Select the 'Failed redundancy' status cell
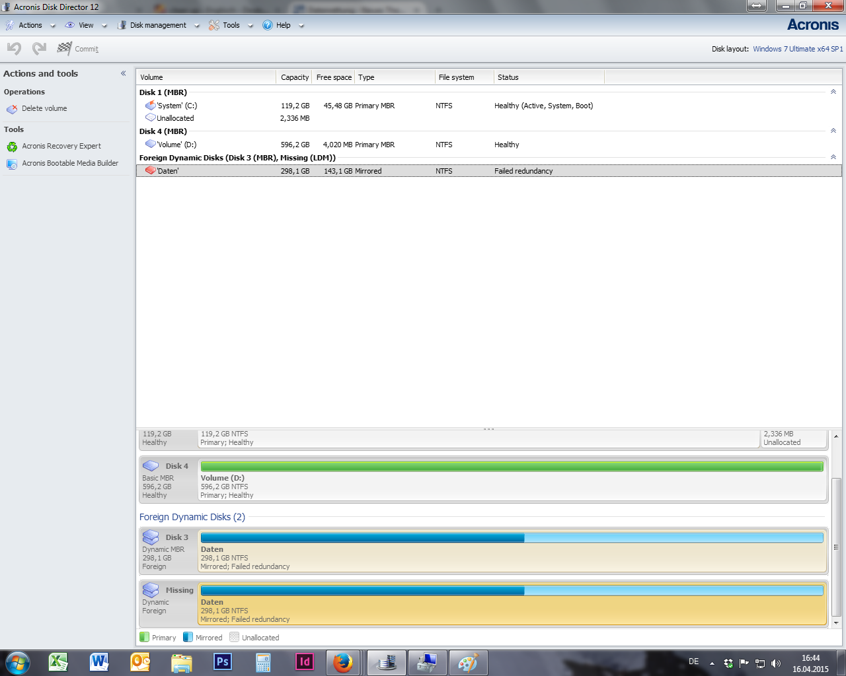Image resolution: width=846 pixels, height=676 pixels. tap(523, 171)
